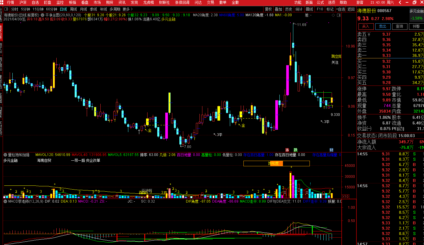The width and height of the screenshot is (424, 245).
Task: Click the 涨停 value 9.97
Action: (x=386, y=89)
